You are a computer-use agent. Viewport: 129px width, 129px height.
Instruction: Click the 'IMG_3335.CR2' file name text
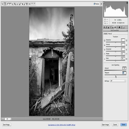[x=56, y=119]
